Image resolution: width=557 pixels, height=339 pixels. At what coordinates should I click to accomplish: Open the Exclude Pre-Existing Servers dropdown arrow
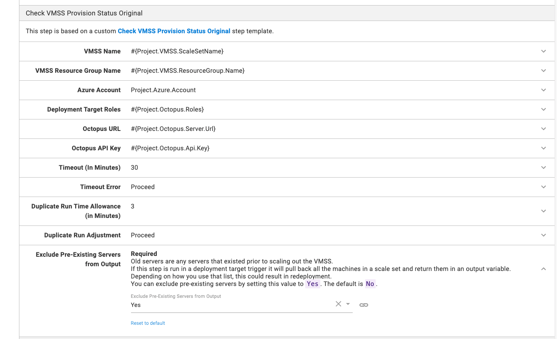pos(348,304)
